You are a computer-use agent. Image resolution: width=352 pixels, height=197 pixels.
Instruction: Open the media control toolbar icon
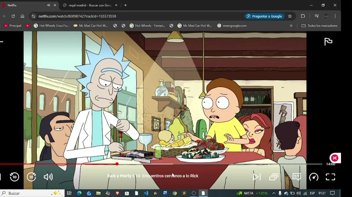[316, 16]
